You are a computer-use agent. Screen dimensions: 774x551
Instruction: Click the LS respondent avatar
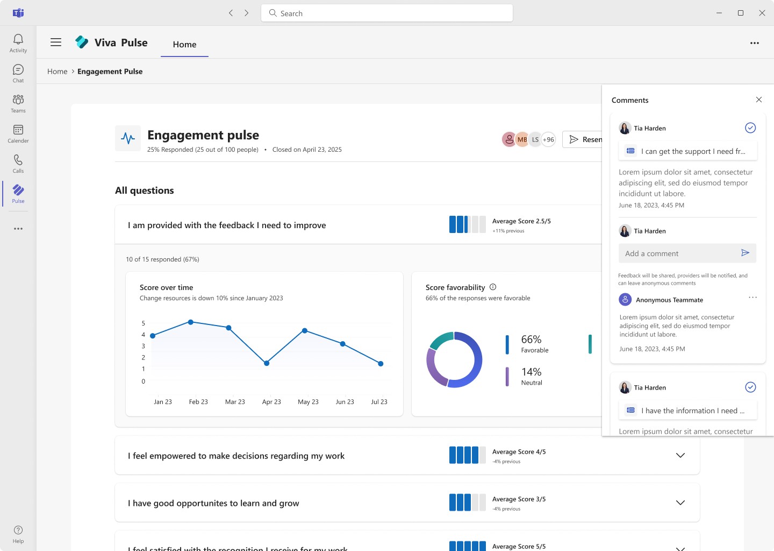point(535,139)
